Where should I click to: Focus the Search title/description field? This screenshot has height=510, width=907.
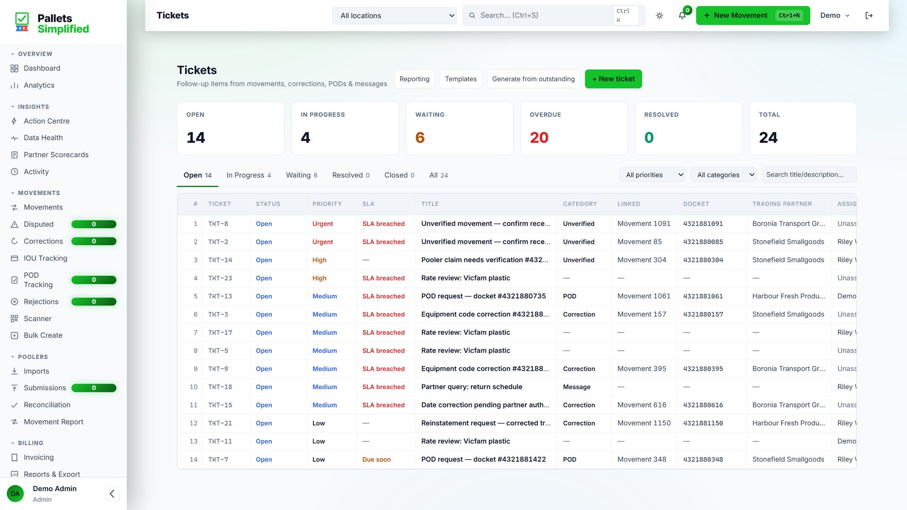pyautogui.click(x=809, y=175)
